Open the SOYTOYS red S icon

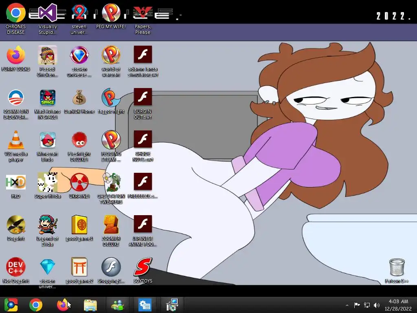pos(143,267)
